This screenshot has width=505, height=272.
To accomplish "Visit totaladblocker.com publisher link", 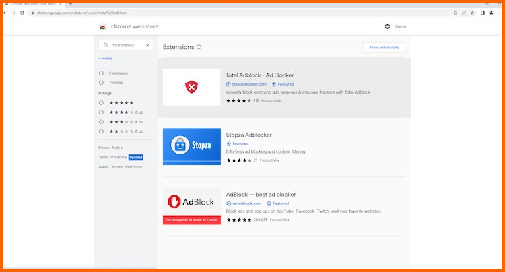I will click(x=249, y=84).
